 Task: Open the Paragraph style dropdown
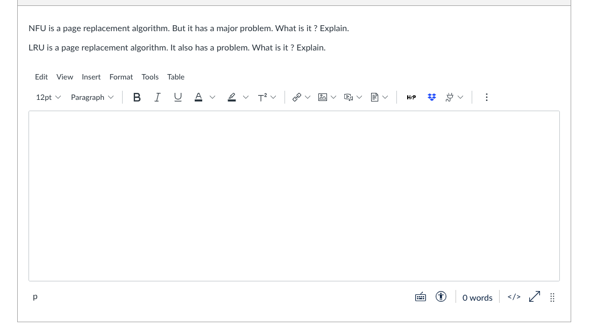click(92, 97)
